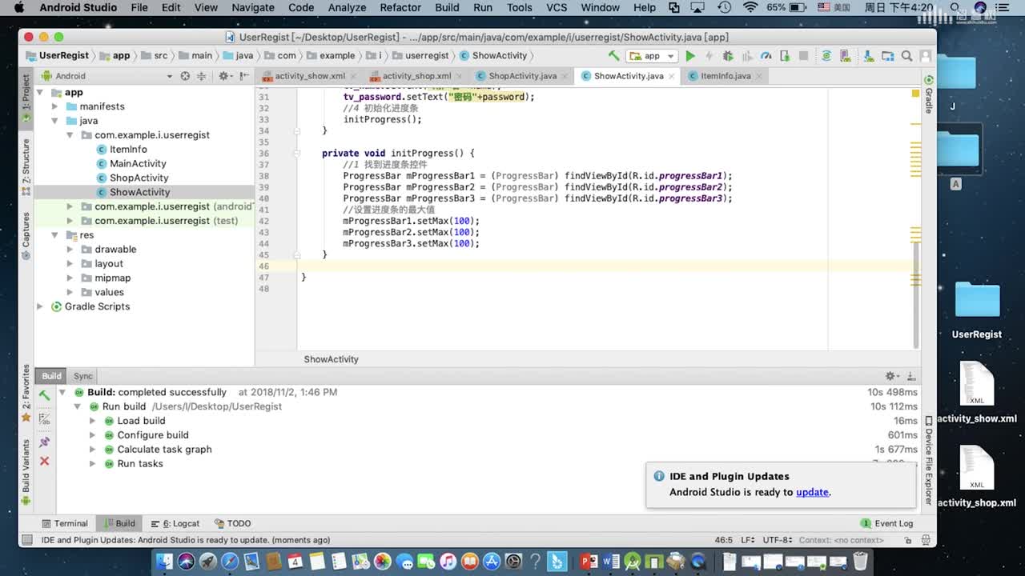Start debugging with the bug icon
1025x576 pixels.
[x=728, y=56]
